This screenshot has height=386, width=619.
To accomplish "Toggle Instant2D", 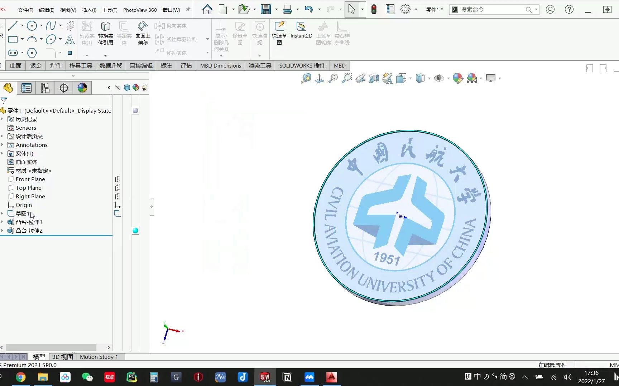I will (301, 30).
